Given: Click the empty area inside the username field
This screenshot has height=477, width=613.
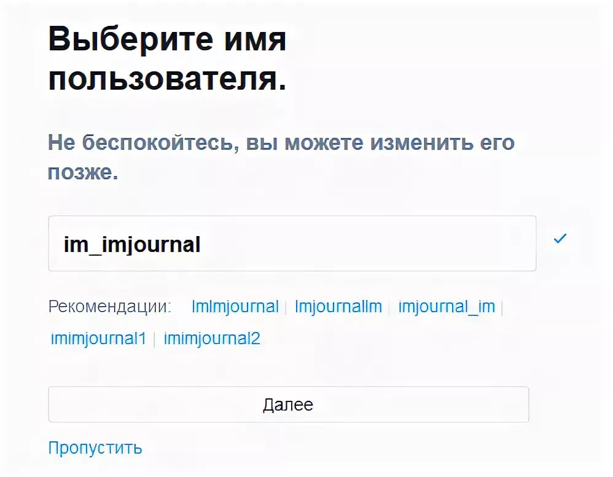Looking at the screenshot, I should click(x=367, y=243).
